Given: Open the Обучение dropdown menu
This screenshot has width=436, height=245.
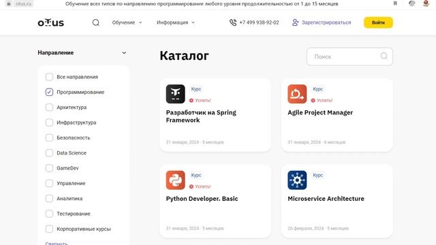Looking at the screenshot, I should [x=127, y=22].
